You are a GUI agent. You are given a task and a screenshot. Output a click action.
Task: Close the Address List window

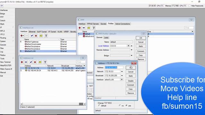83,58
